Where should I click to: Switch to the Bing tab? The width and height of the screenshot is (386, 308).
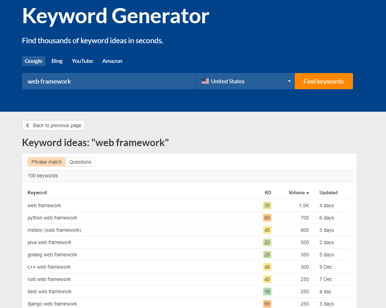click(57, 61)
